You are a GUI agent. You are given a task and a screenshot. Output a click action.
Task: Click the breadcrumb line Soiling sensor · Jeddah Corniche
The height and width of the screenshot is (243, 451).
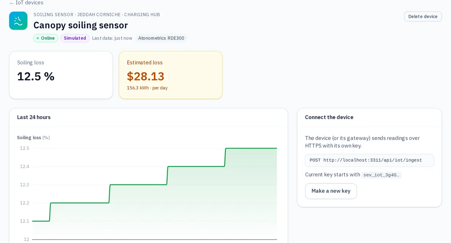(97, 14)
